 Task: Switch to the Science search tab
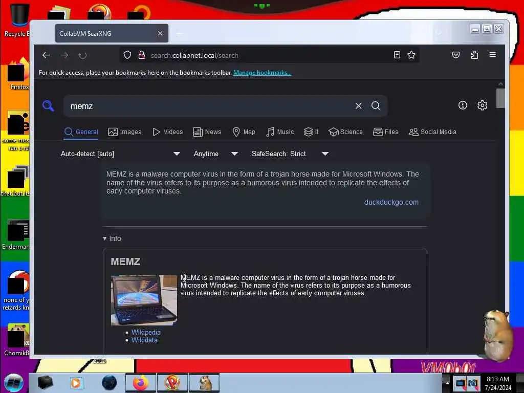click(345, 132)
